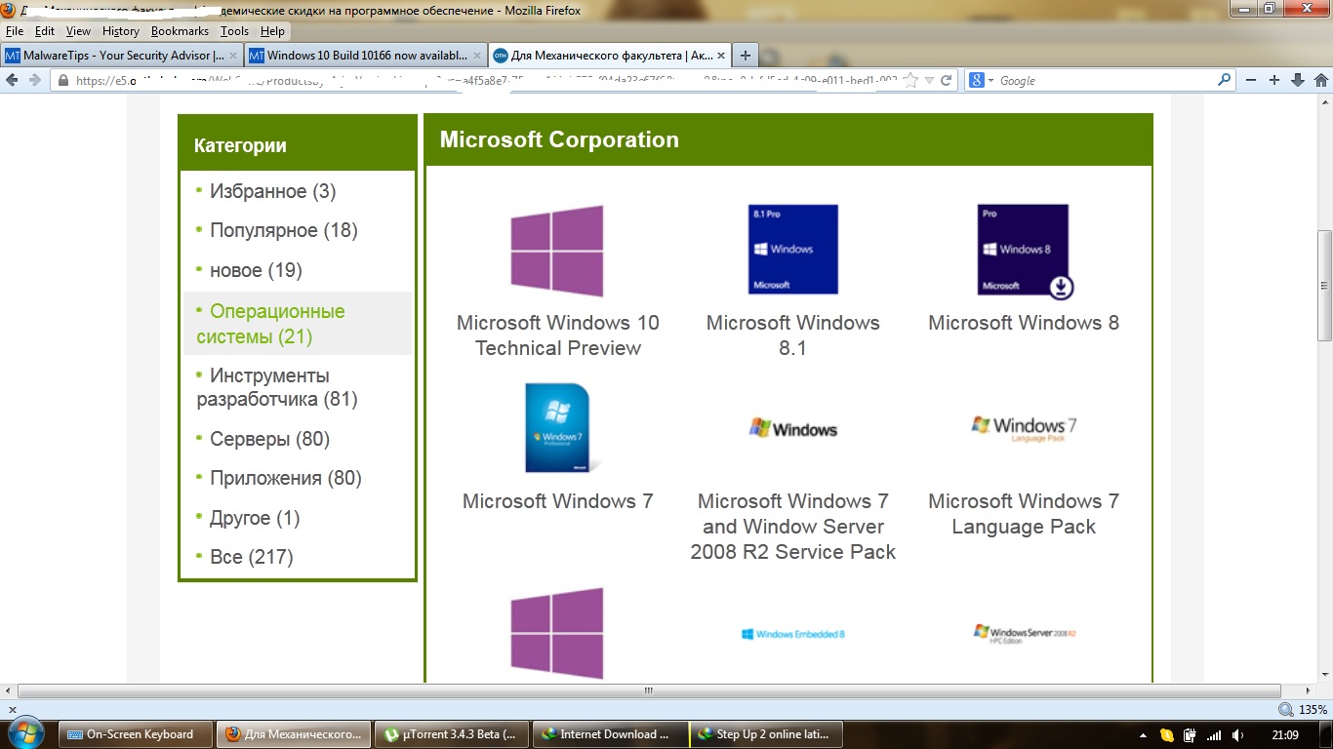The image size is (1333, 749).
Task: Click the search magnifier in the Google box
Action: point(1224,80)
